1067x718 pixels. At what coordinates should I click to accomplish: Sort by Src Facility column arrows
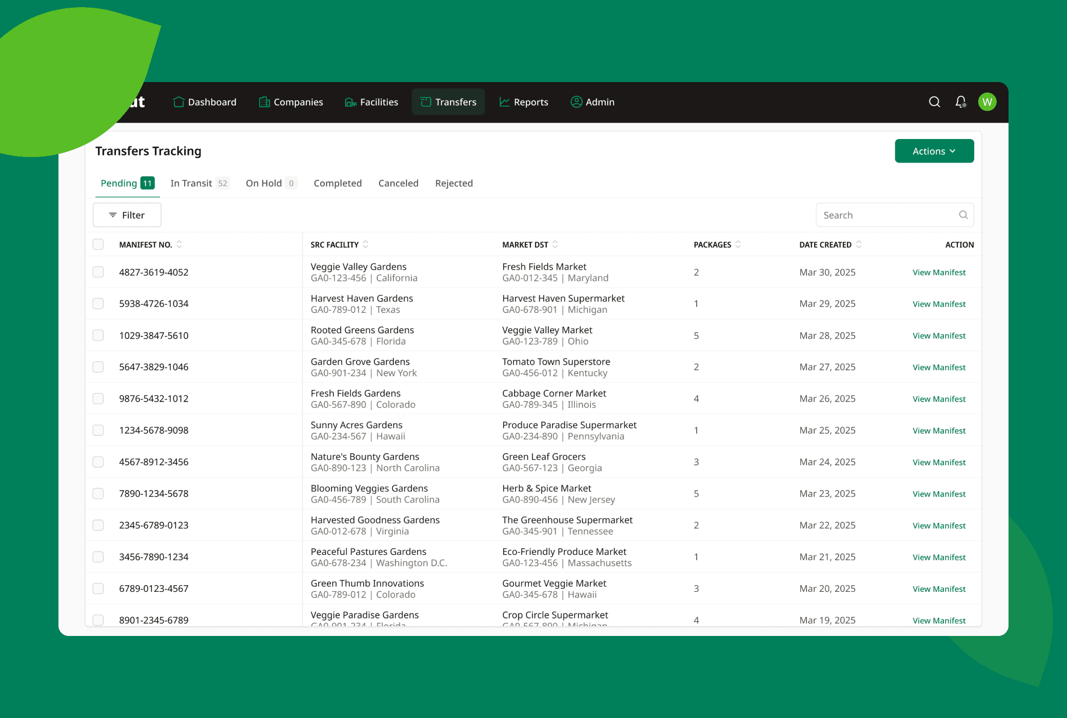(365, 245)
